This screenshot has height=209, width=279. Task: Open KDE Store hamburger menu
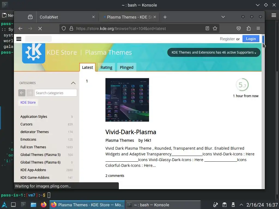[19, 39]
